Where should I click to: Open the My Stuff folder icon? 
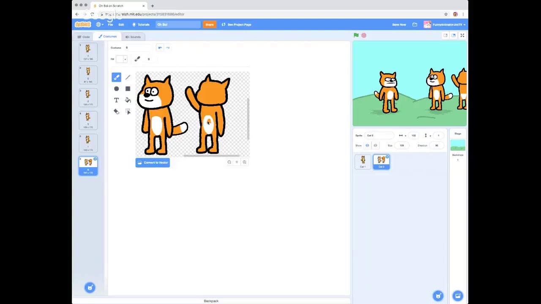coord(415,24)
